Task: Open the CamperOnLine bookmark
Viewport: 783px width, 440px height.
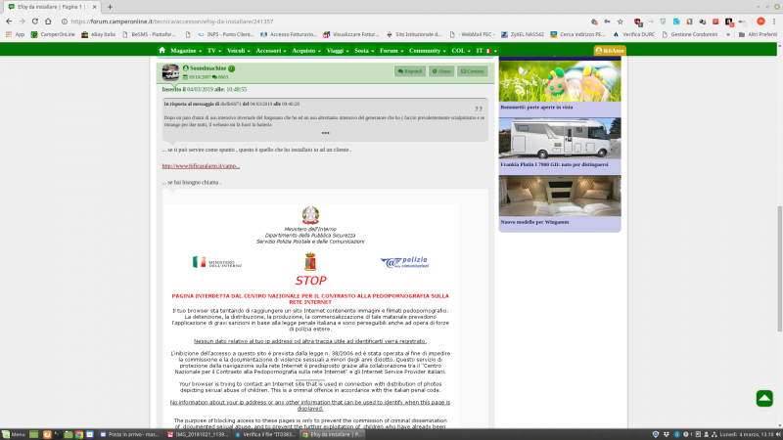Action: (53, 34)
